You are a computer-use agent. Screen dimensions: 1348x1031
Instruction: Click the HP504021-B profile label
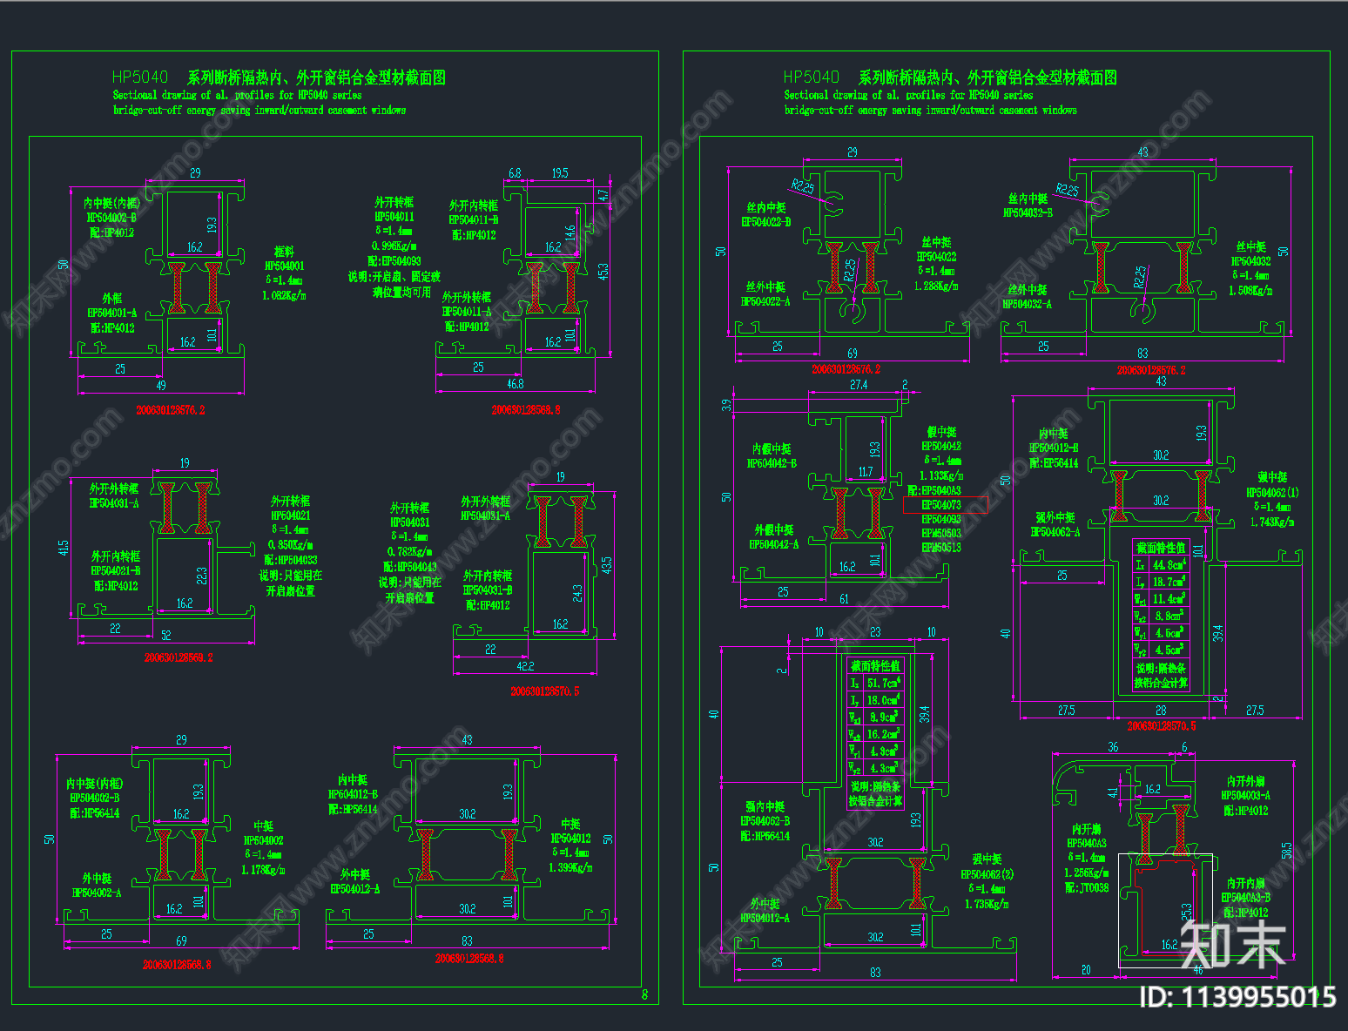(116, 571)
